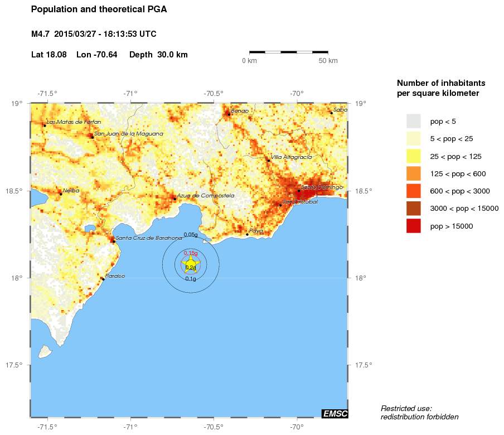Viewport: 504px width, 435px height.
Task: Select the yellow '25 < pop < 125' swatch
Action: point(413,156)
